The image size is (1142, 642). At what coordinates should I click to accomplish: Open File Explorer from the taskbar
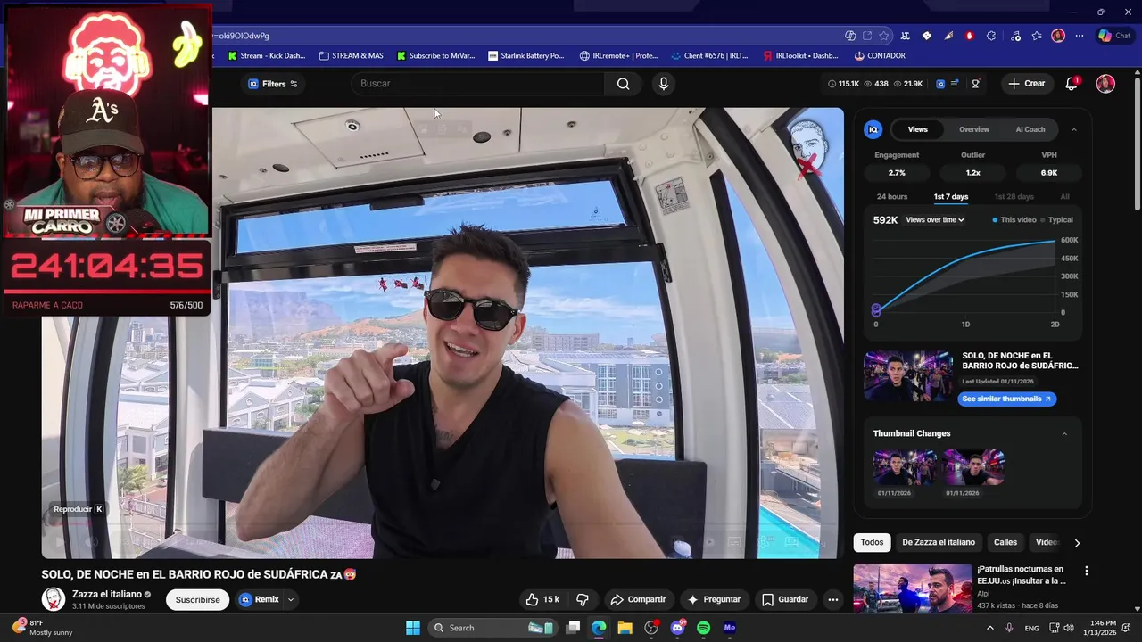(625, 628)
